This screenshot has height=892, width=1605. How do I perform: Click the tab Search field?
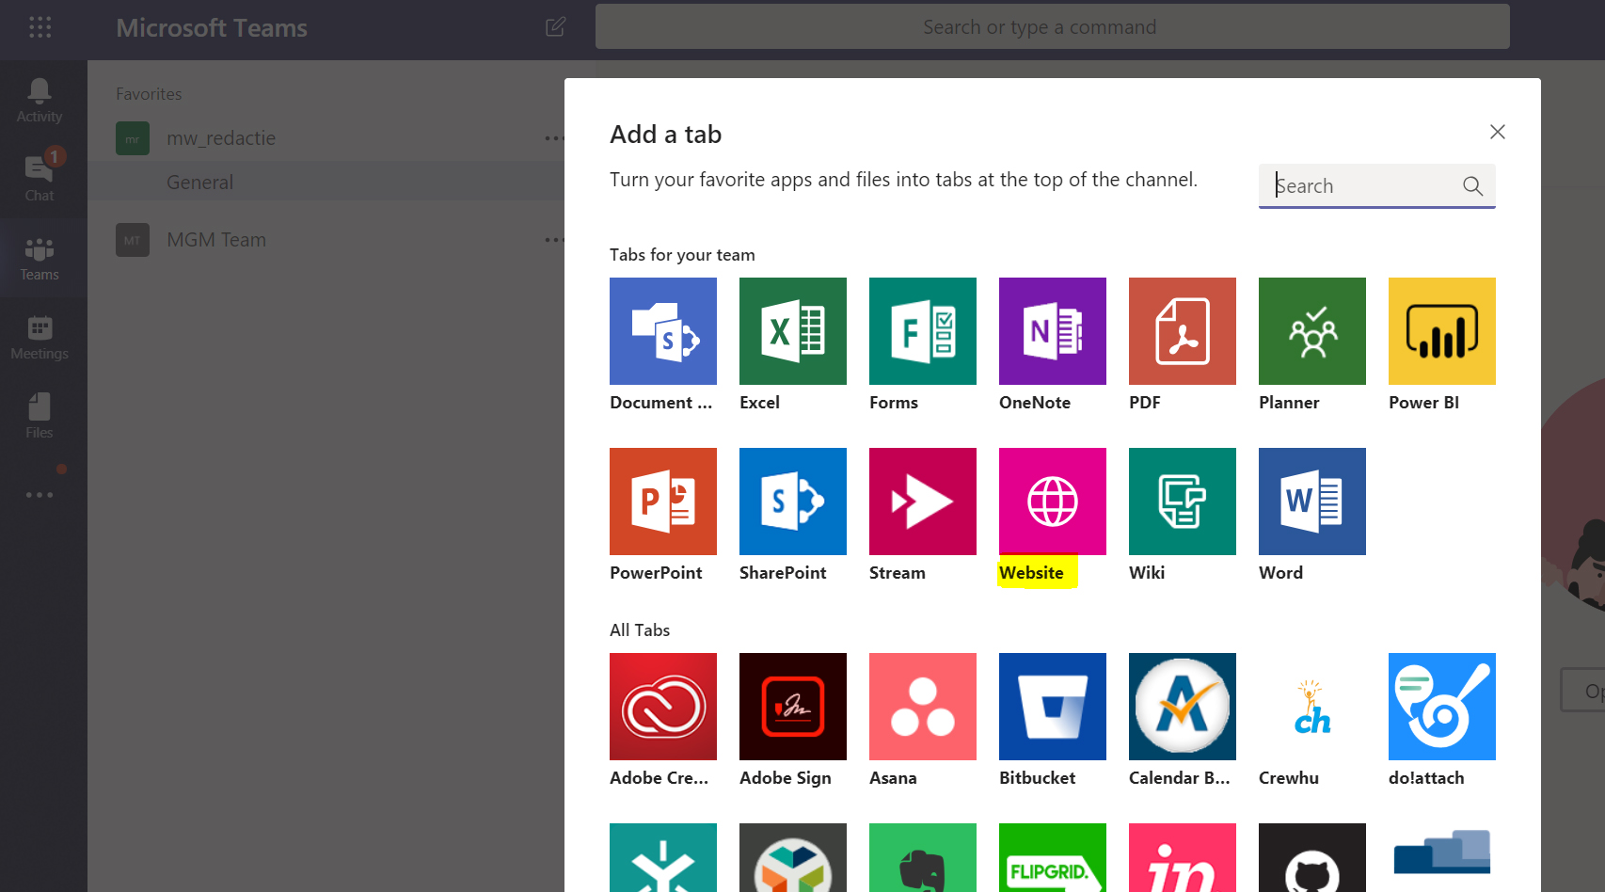1377,185
